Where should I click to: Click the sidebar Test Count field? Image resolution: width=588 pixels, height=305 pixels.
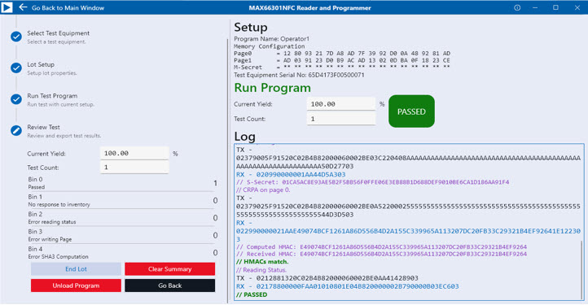point(134,167)
